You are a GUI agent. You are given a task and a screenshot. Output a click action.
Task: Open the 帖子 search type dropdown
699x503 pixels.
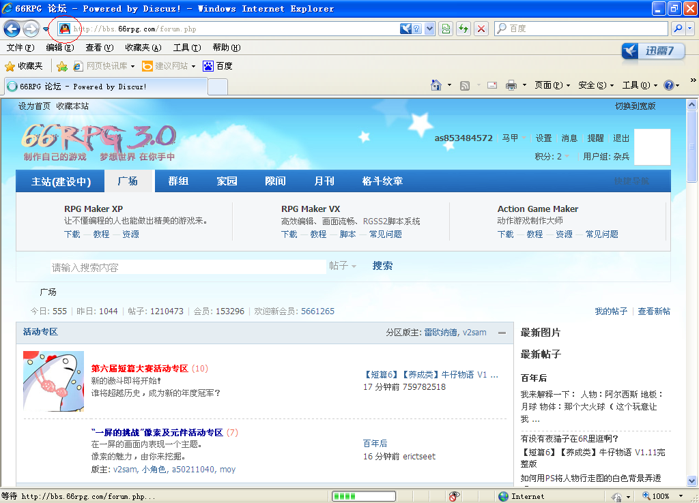[x=343, y=266]
